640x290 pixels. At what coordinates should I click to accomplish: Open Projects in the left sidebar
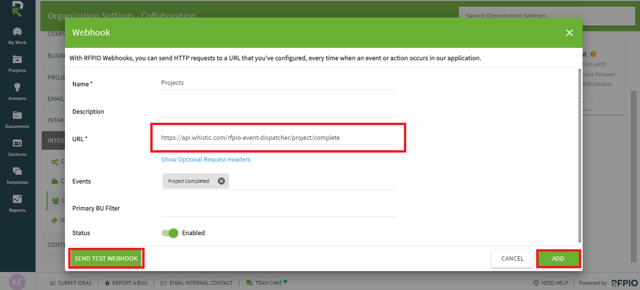pos(17,64)
